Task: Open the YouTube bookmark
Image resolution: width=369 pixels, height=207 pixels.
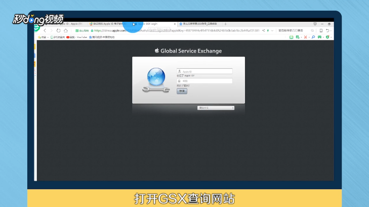Action: click(x=77, y=37)
